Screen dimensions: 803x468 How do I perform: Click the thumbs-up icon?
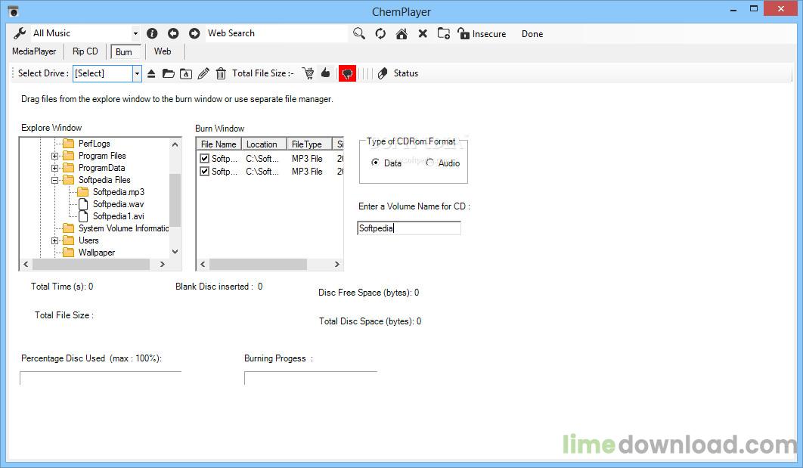click(x=326, y=73)
